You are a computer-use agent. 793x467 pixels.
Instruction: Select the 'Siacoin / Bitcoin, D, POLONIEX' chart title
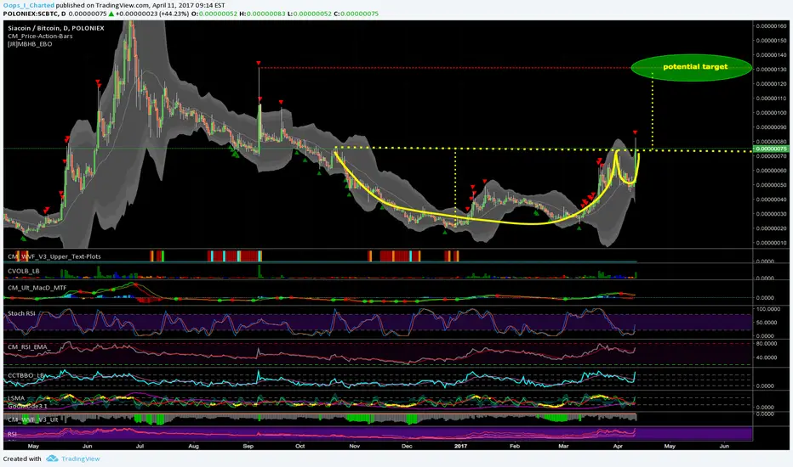tap(56, 28)
